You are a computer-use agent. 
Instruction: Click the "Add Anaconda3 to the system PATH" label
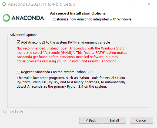pyautogui.click(x=65, y=42)
